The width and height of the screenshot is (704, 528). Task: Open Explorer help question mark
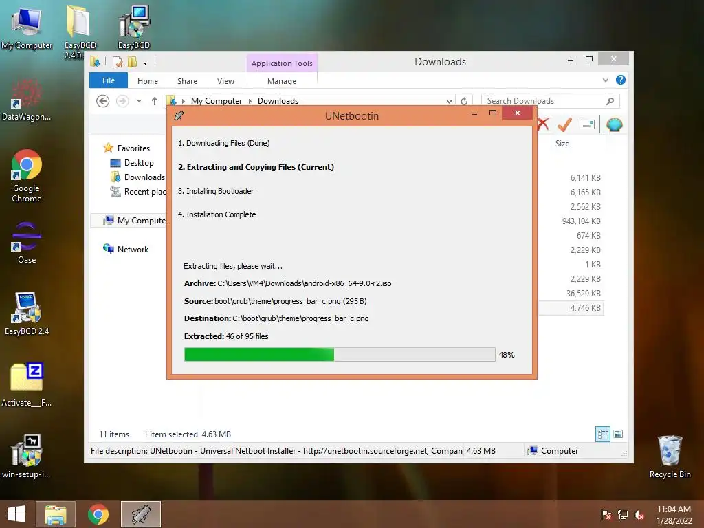(621, 80)
